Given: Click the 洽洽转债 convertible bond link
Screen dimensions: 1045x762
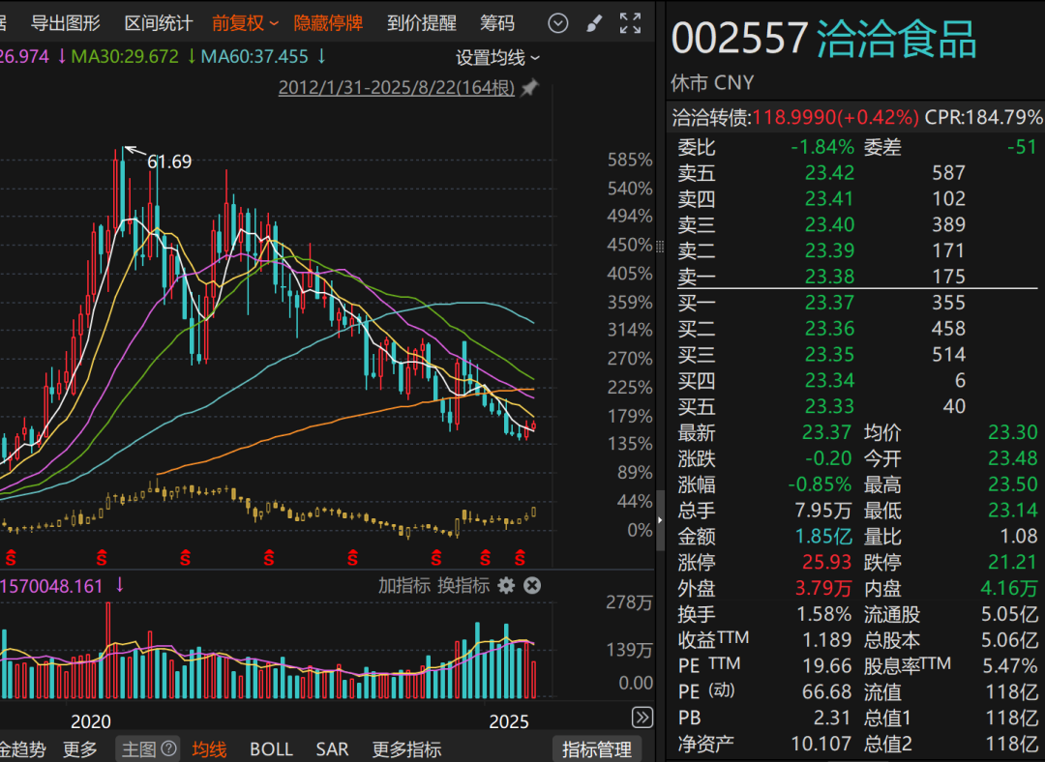Looking at the screenshot, I should [709, 117].
